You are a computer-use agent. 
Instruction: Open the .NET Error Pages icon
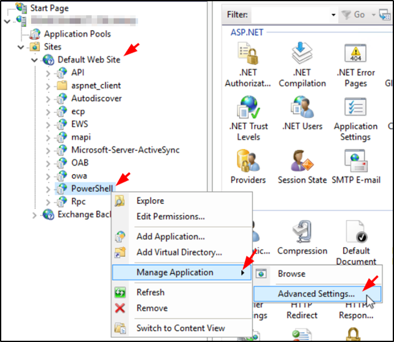coord(355,56)
